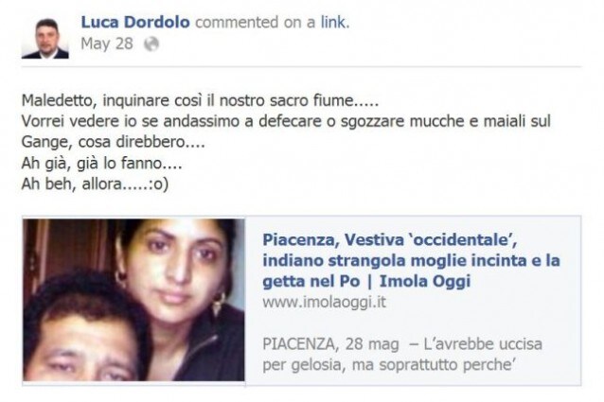Click the "Gange, cosa direbbero" text line
604x402 pixels.
(113, 142)
